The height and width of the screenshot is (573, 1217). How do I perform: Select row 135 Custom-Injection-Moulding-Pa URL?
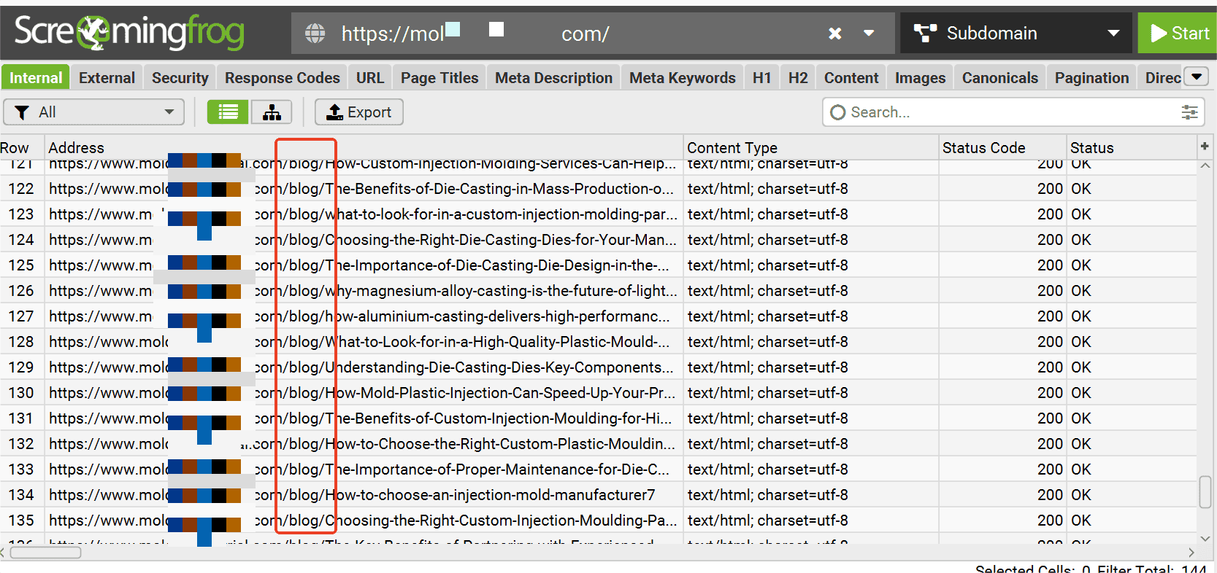coord(364,521)
